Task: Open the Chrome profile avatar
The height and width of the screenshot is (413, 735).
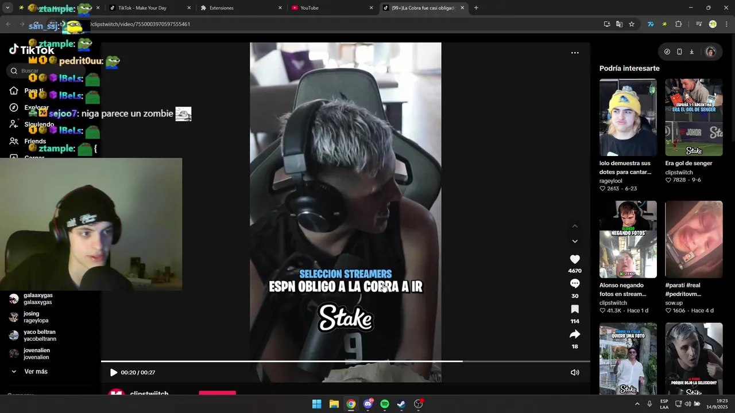Action: pos(713,24)
